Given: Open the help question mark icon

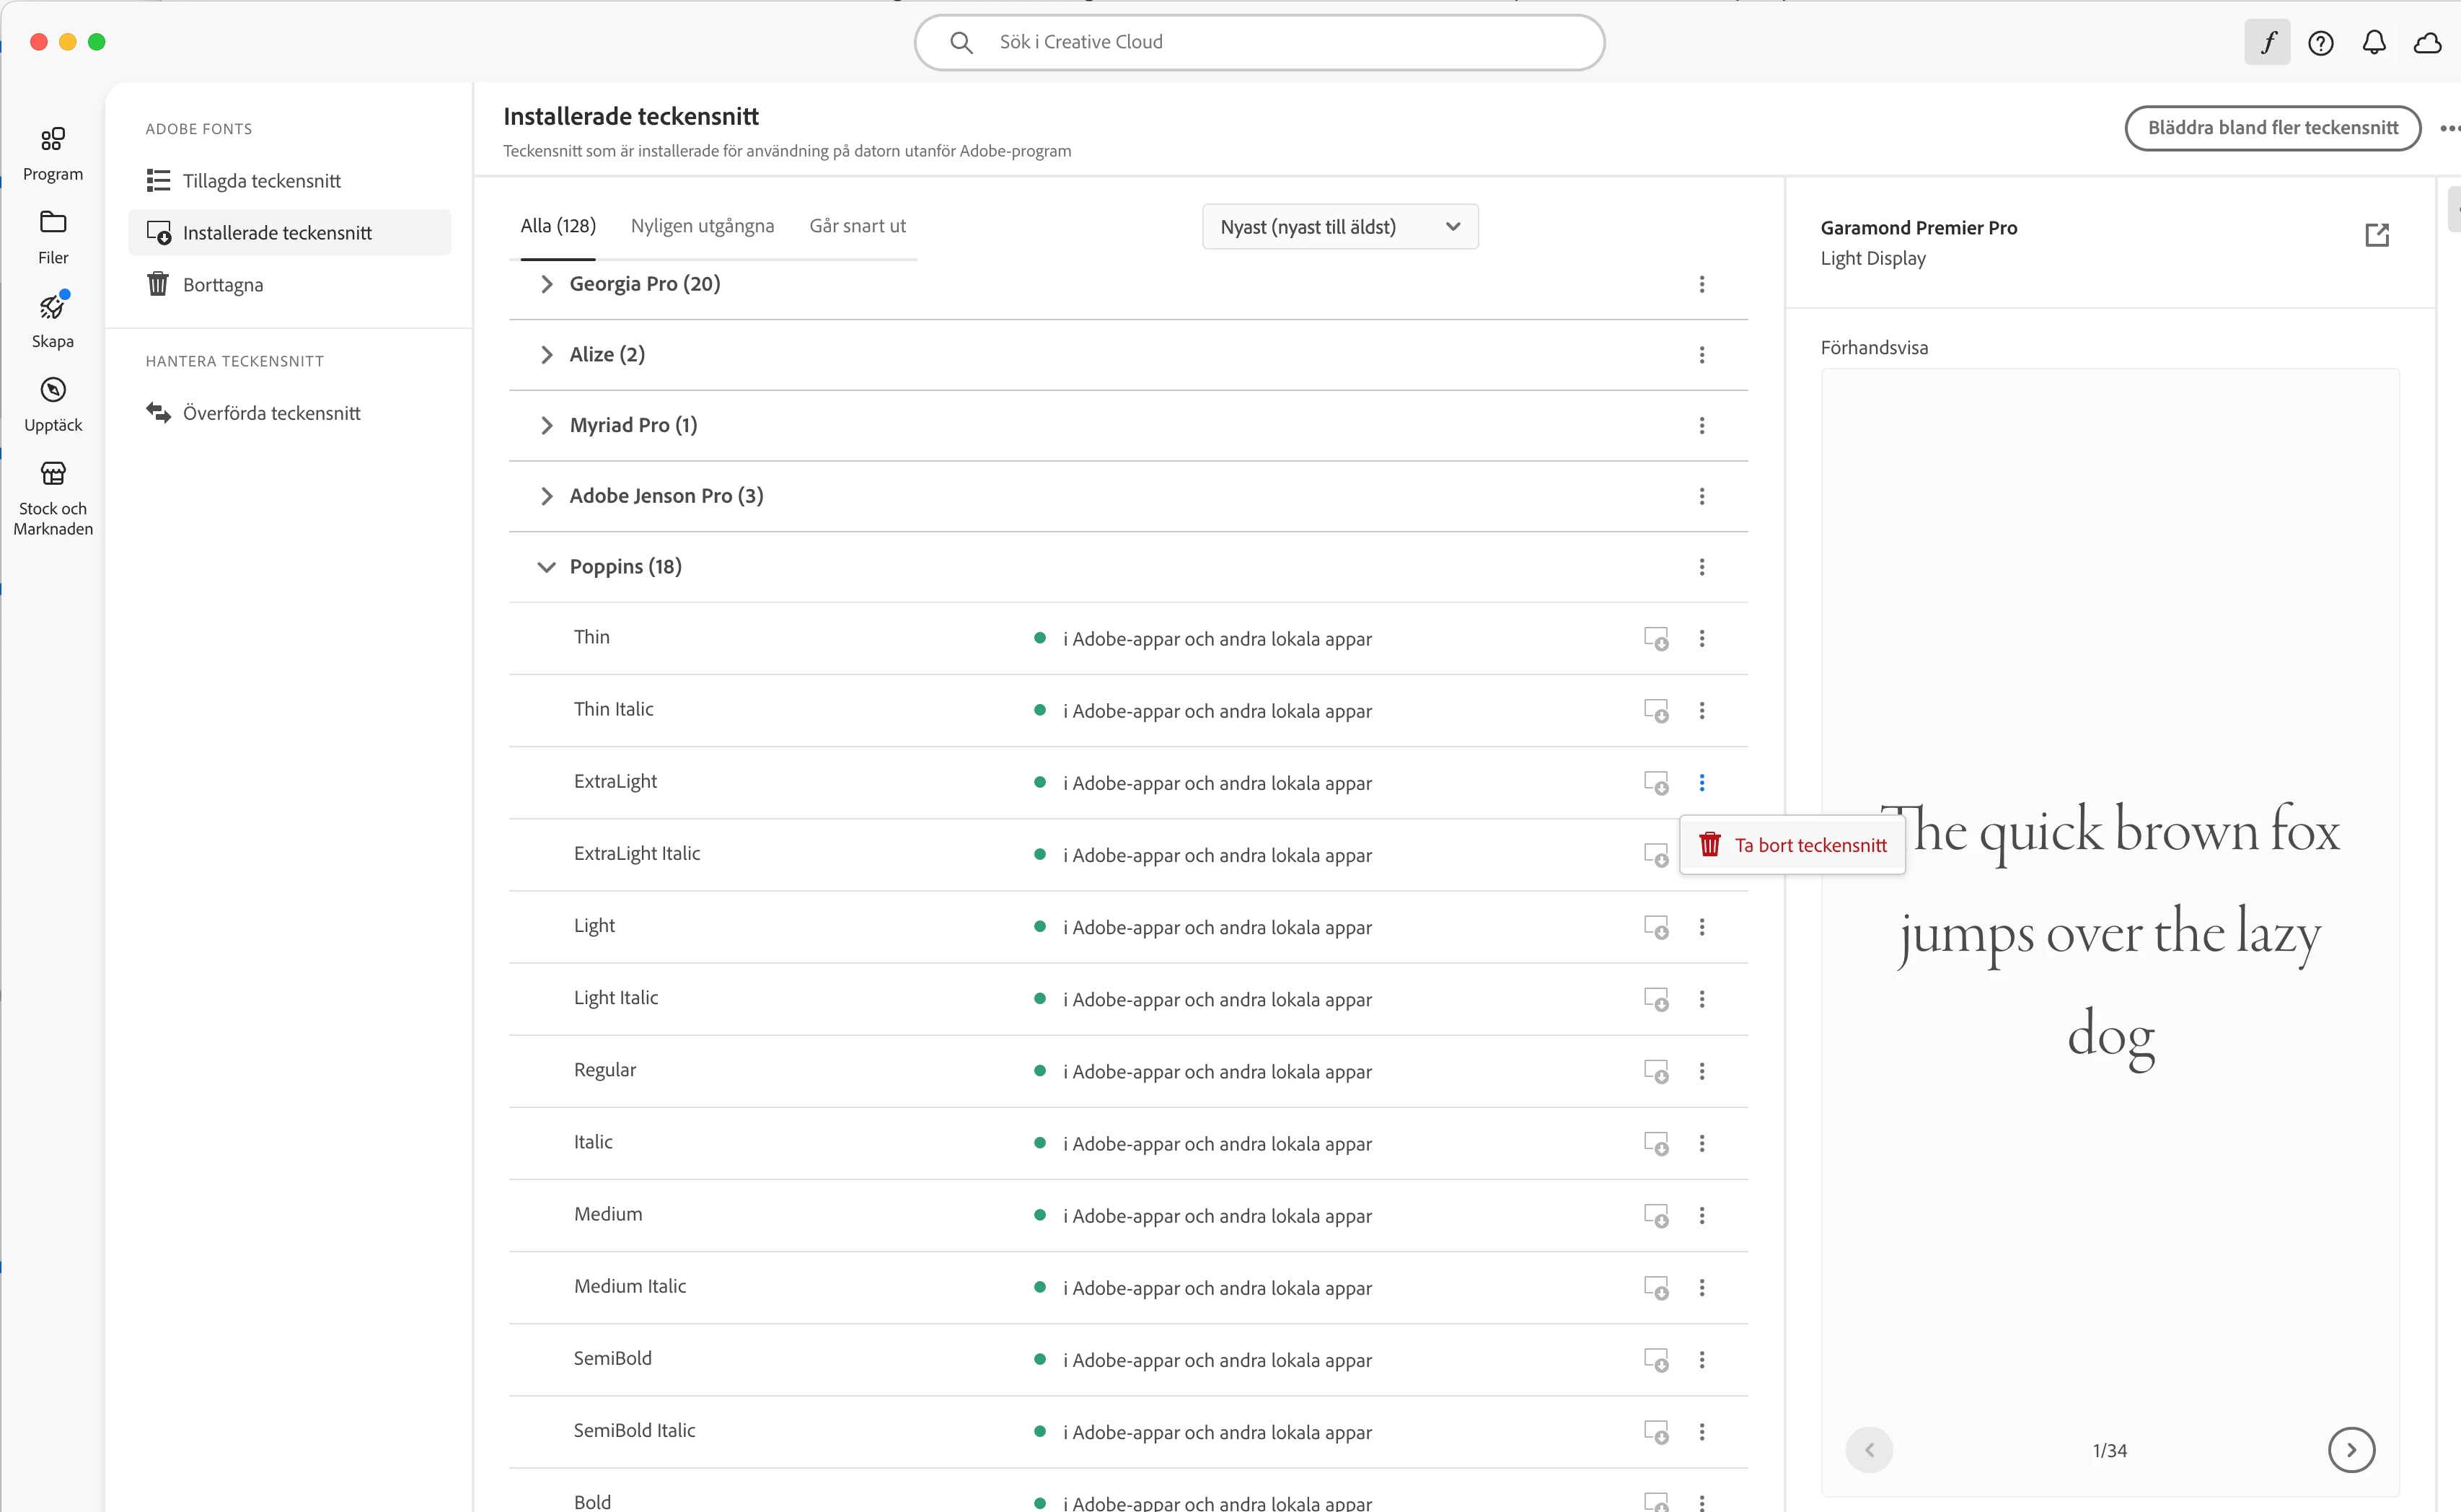Looking at the screenshot, I should pos(2320,42).
